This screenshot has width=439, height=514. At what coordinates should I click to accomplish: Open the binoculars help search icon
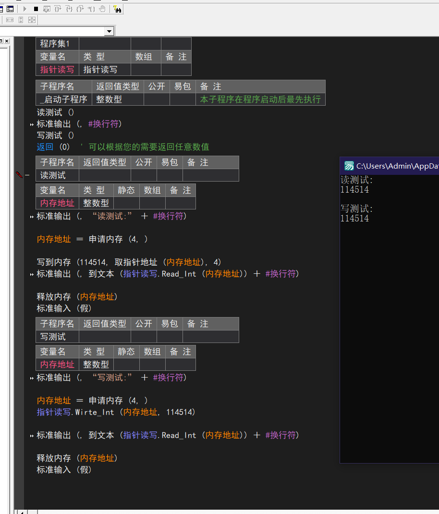point(117,9)
